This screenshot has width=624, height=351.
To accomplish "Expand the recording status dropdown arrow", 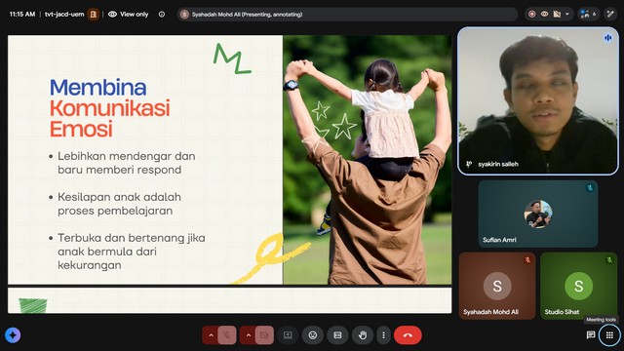I will 567,14.
